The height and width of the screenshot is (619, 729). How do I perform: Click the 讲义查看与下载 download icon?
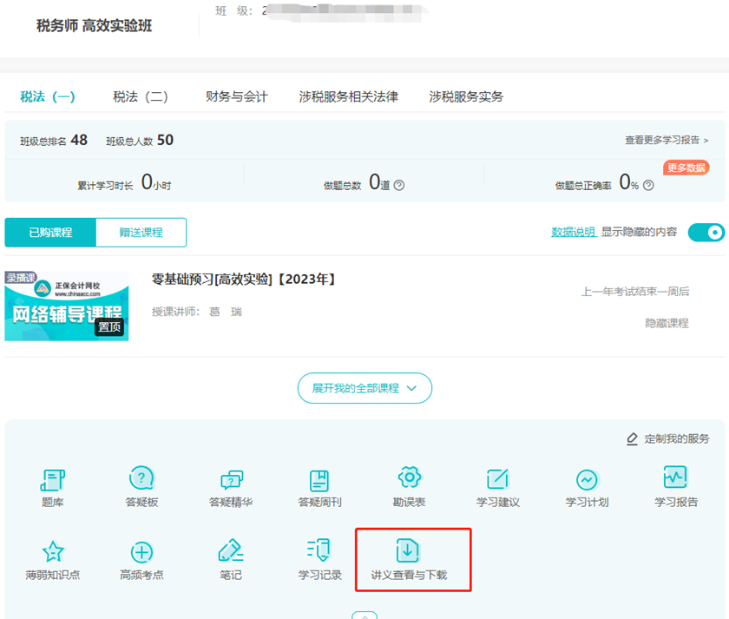[x=409, y=552]
